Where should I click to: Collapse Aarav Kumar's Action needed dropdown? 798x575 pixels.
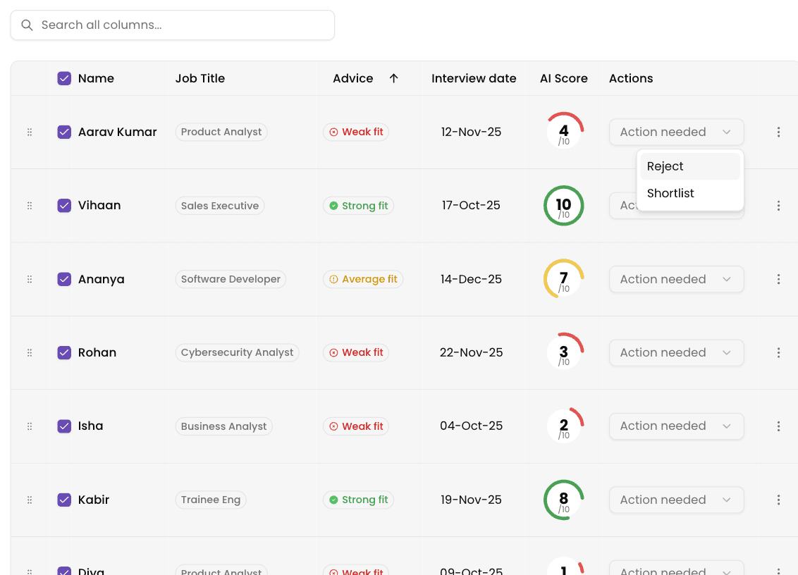pyautogui.click(x=676, y=132)
